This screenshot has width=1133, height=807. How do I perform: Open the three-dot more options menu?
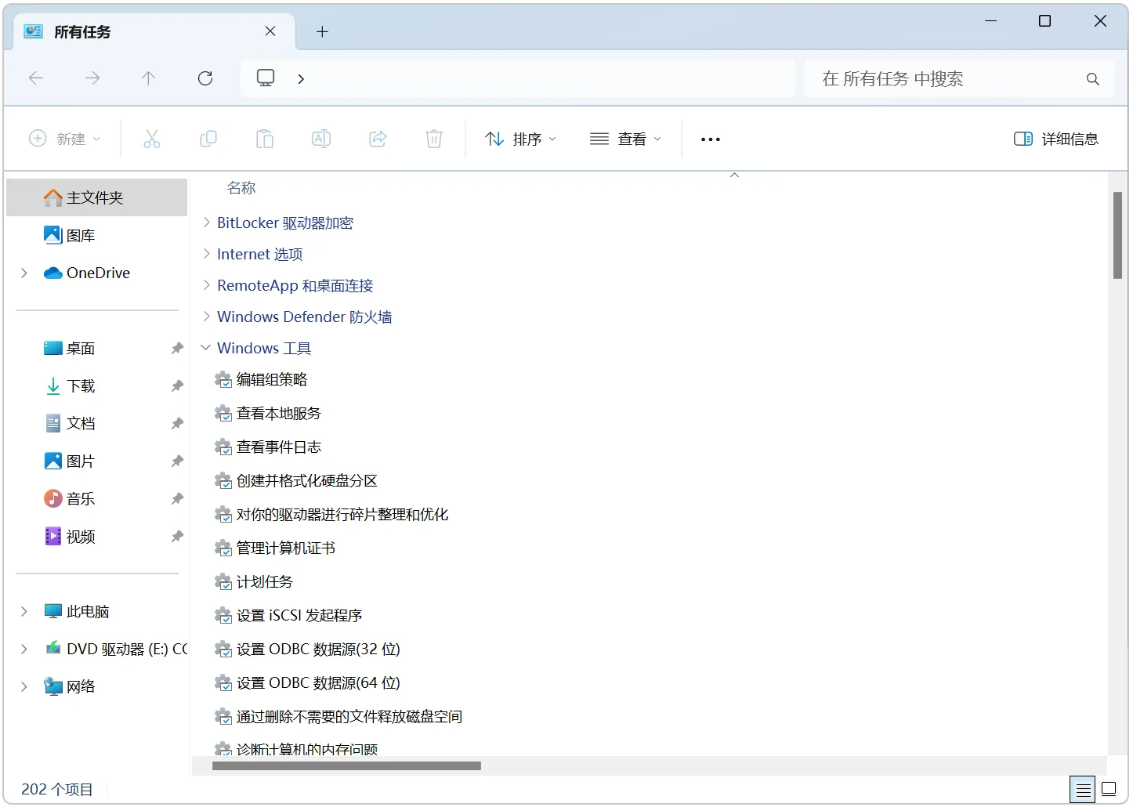pyautogui.click(x=711, y=139)
